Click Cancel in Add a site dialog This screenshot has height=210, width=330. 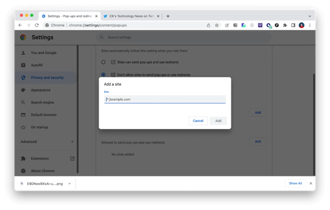tap(198, 121)
